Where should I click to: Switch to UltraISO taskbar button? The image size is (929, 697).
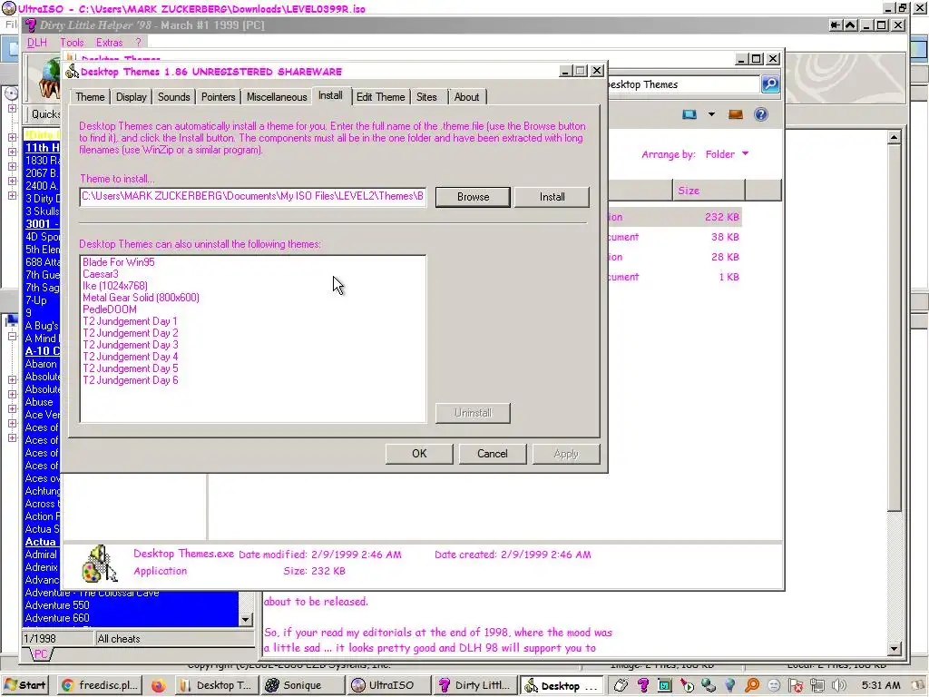(387, 685)
